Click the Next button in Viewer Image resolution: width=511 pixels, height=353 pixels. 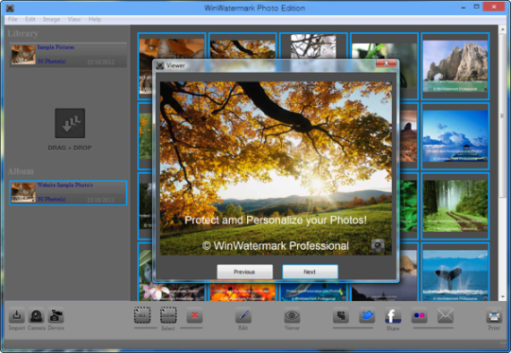click(310, 272)
